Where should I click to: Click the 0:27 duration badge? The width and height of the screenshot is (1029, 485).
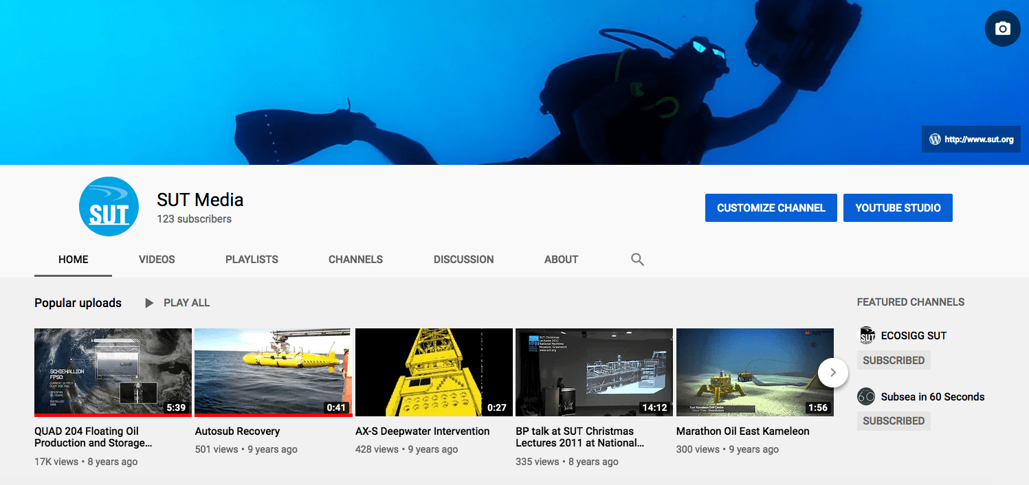497,407
